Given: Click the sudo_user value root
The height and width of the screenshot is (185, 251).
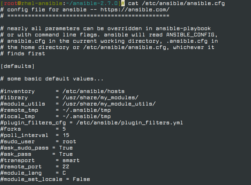Looking at the screenshot, I should click(69, 142).
